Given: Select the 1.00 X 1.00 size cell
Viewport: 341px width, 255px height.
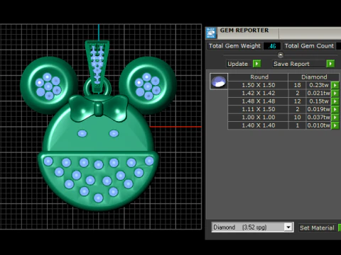Looking at the screenshot, I should 258,117.
